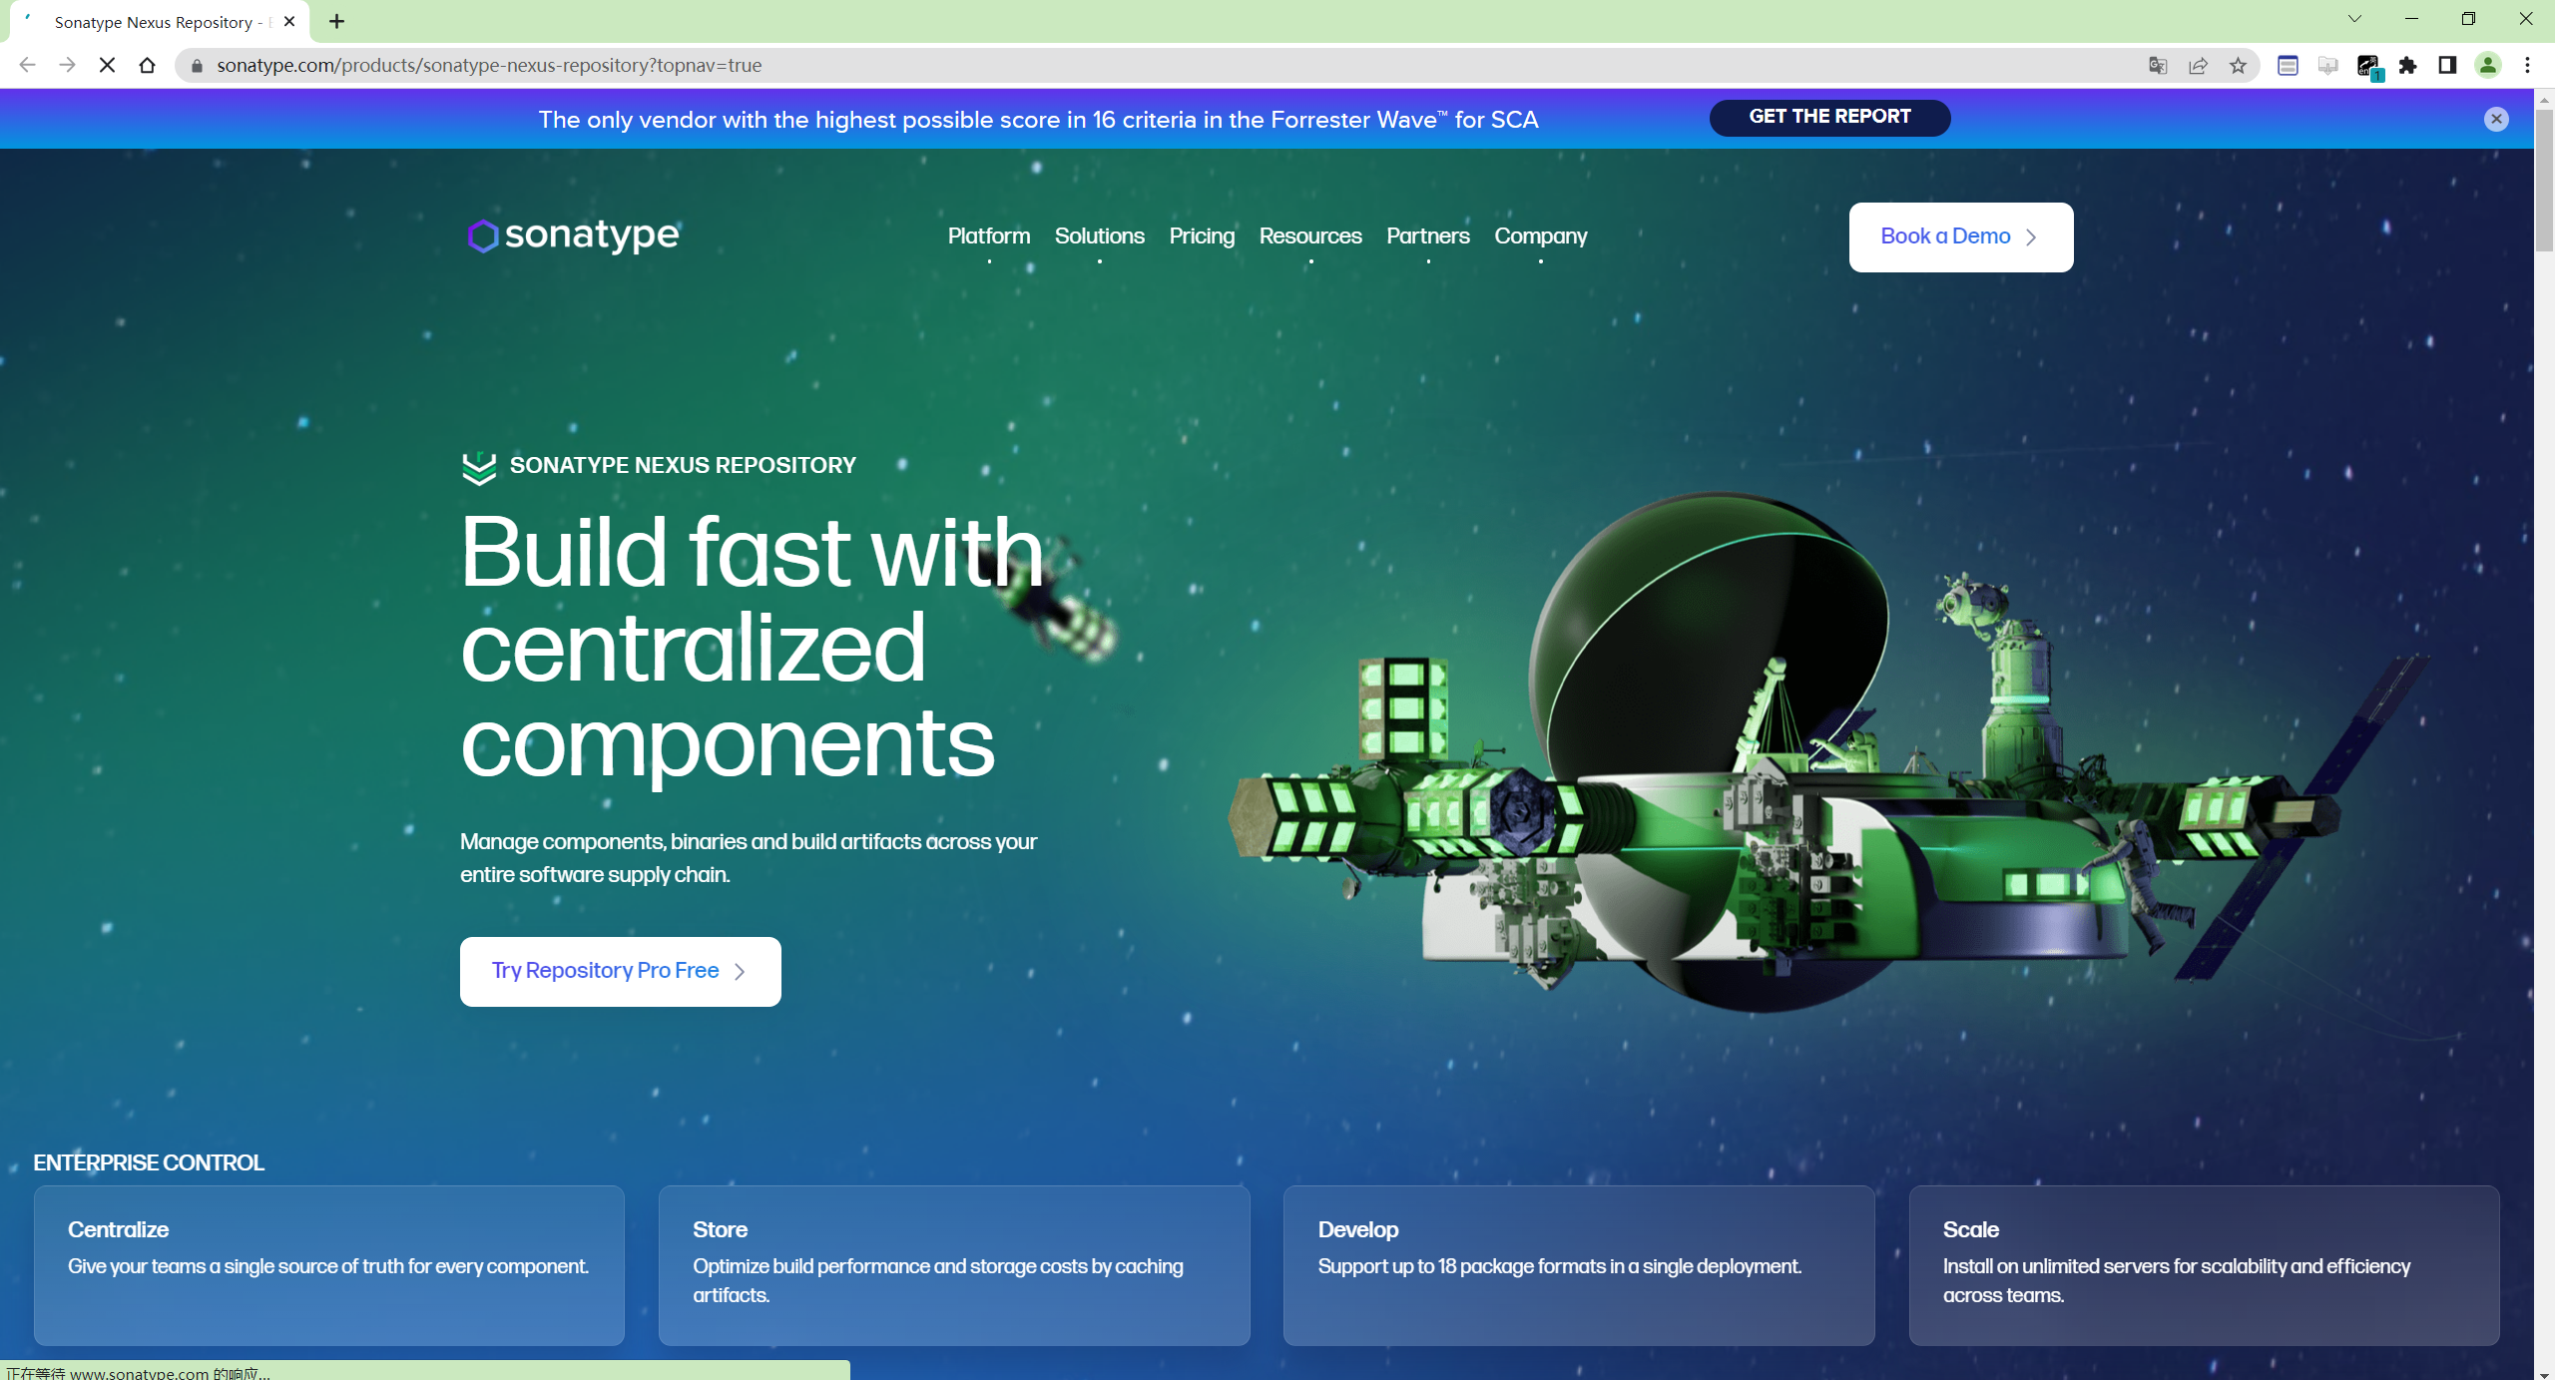Click the greyed reading extension icon
Viewport: 2555px width, 1380px height.
click(2327, 66)
